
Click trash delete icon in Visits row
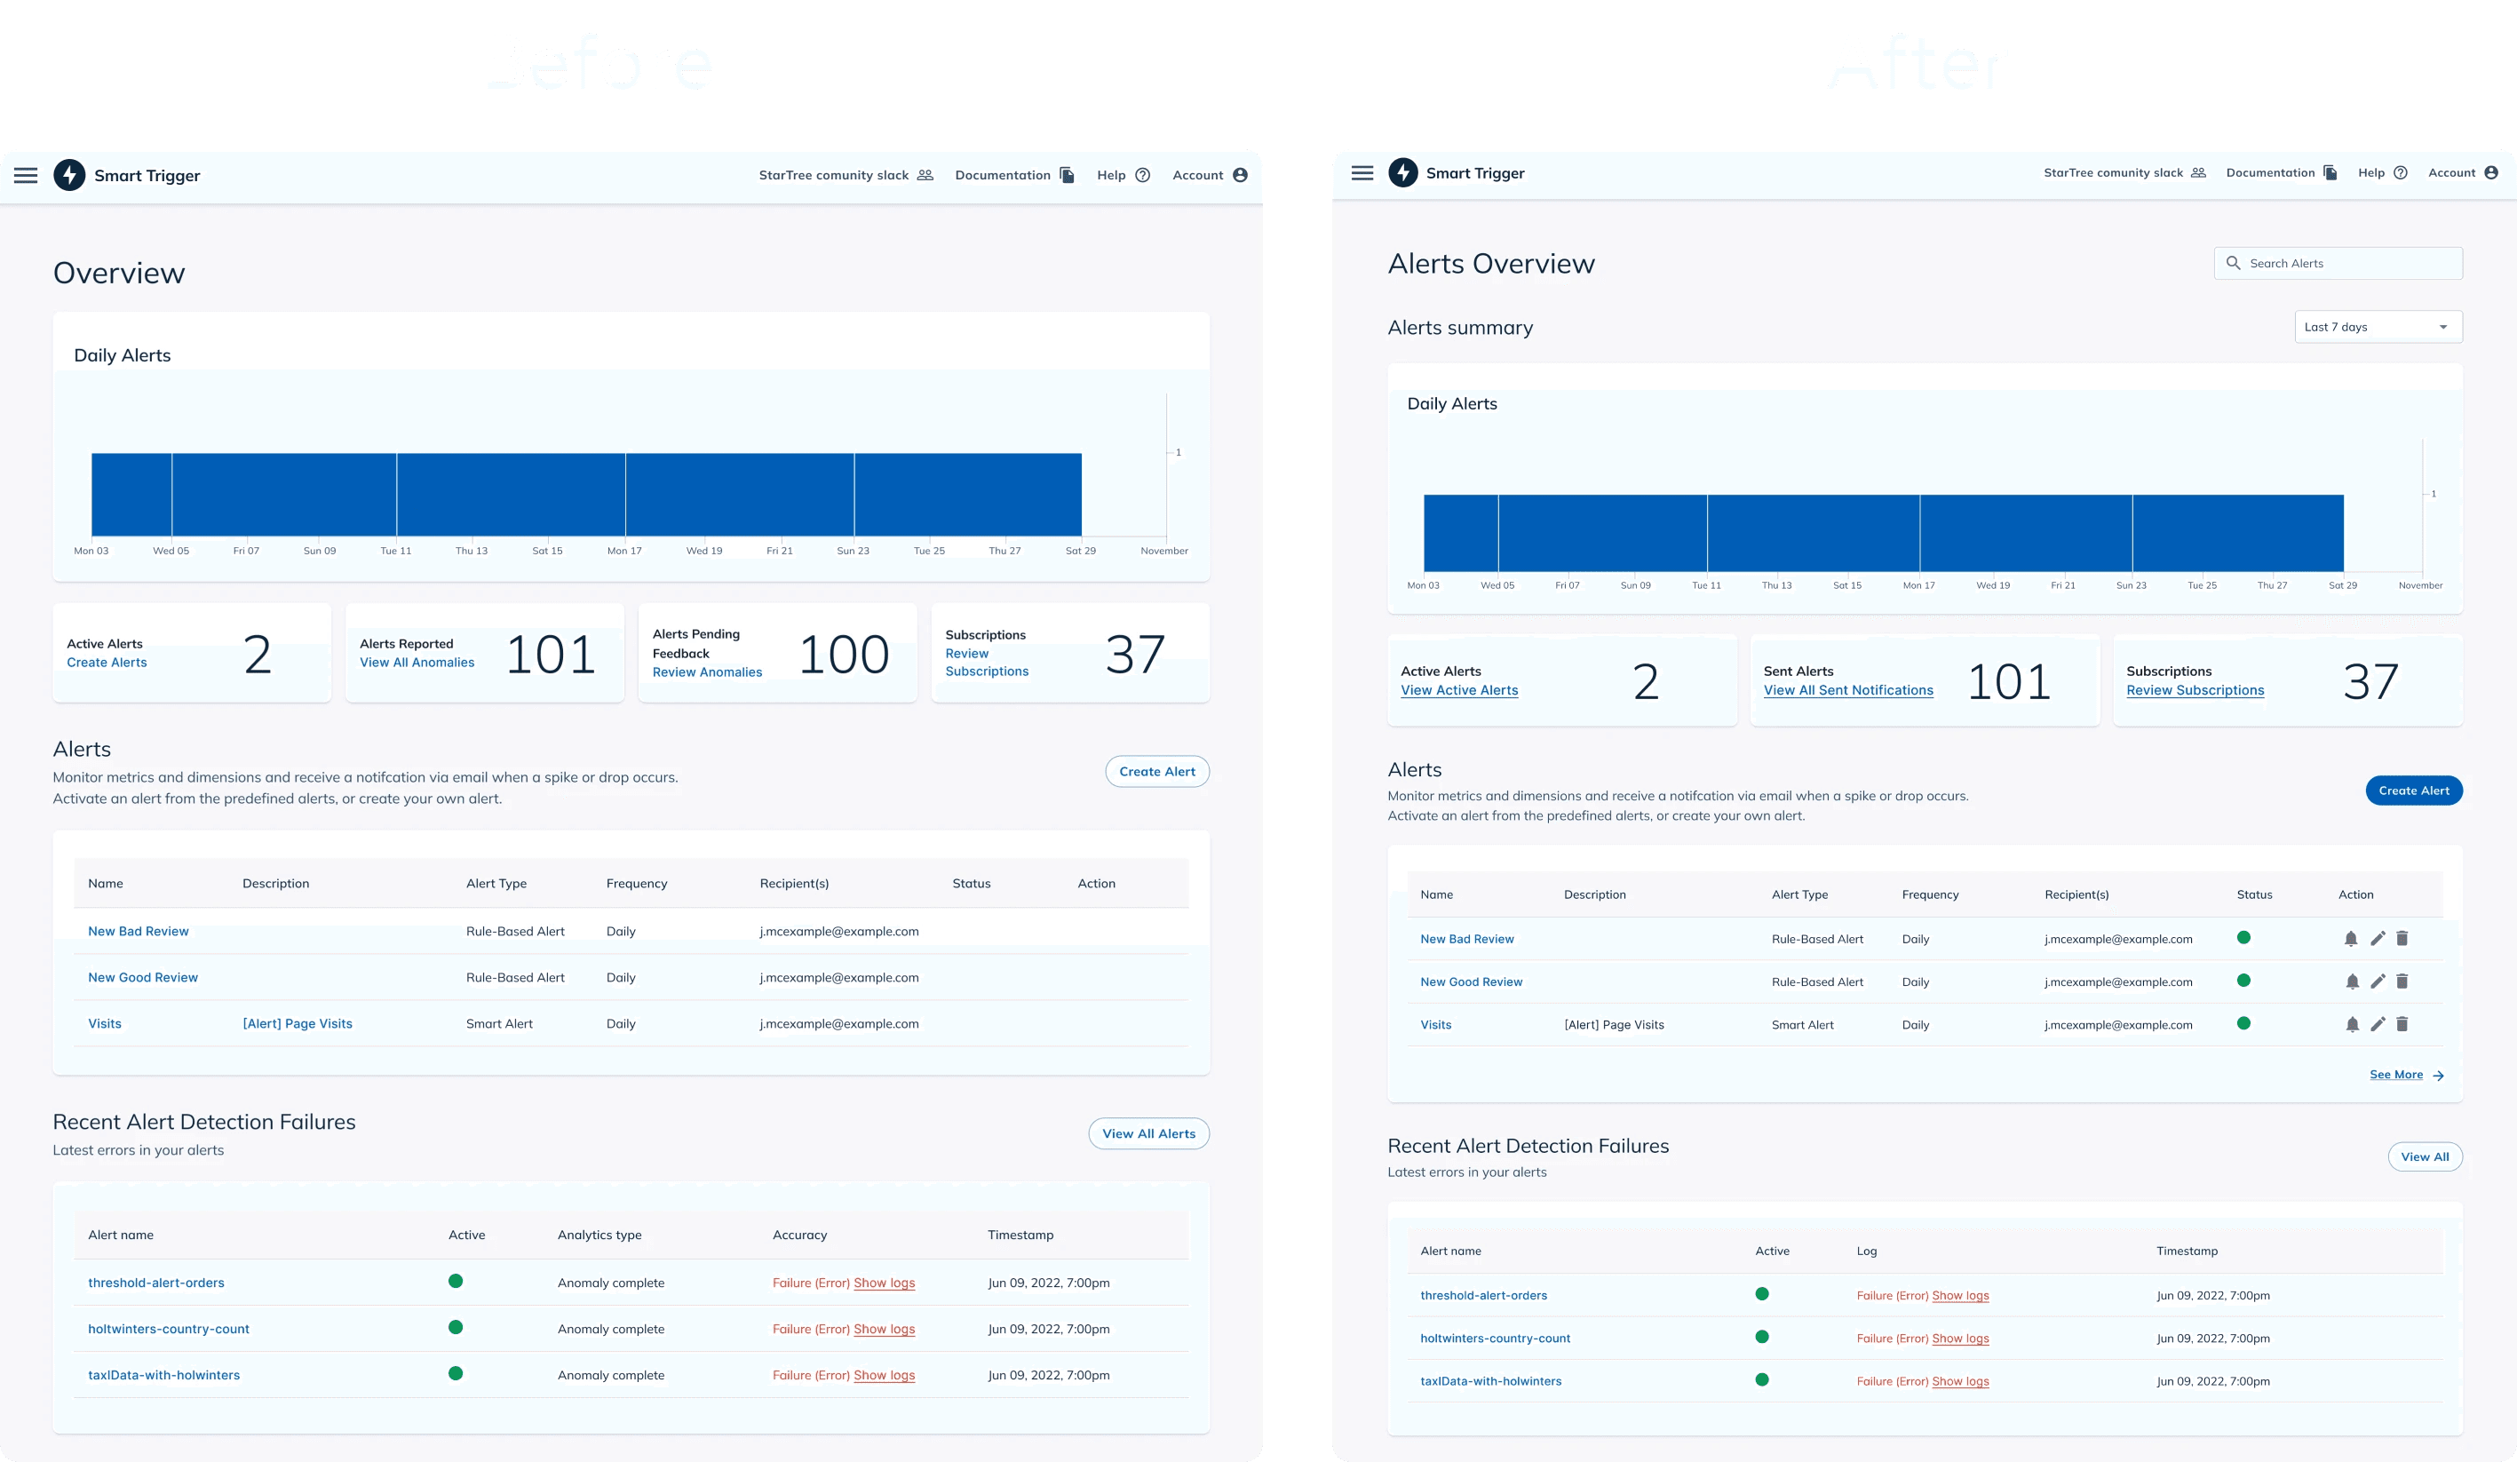(x=2402, y=1025)
